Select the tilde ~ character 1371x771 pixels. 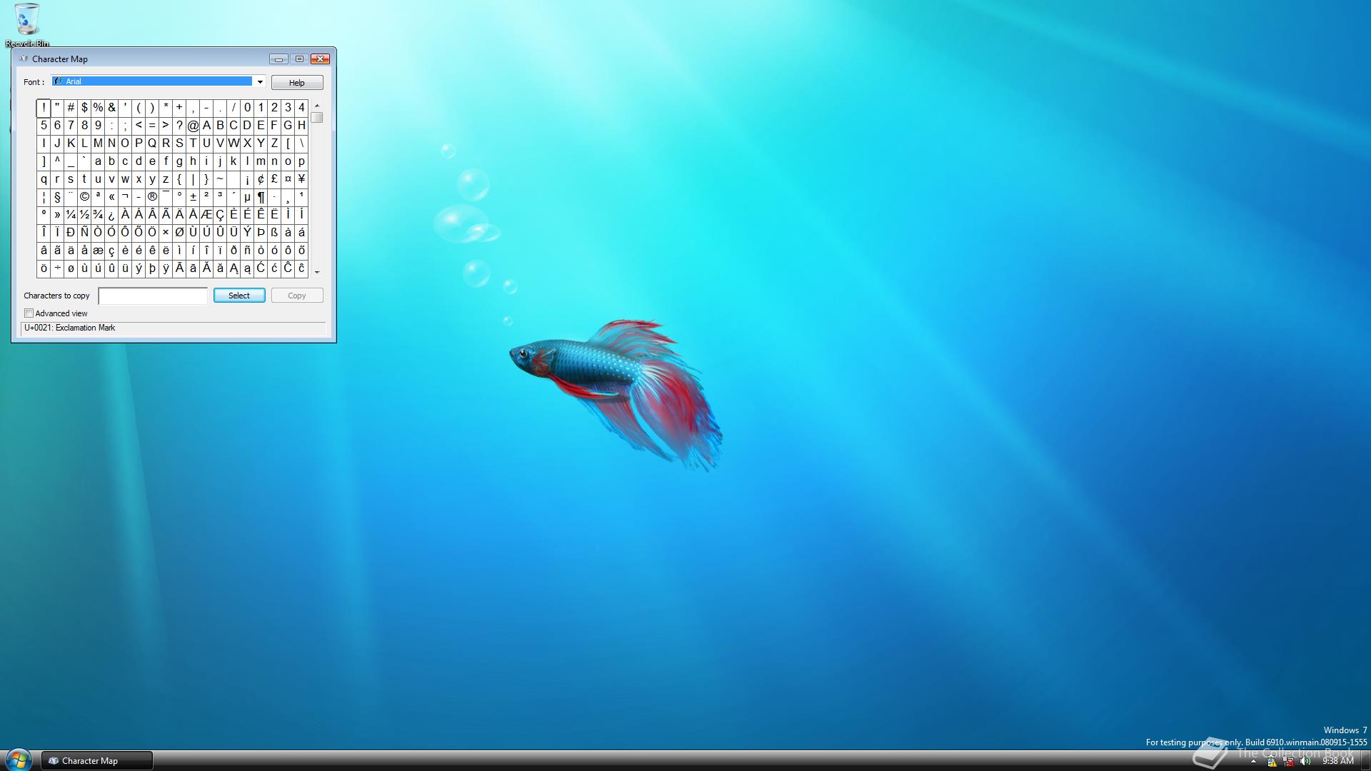pos(220,179)
